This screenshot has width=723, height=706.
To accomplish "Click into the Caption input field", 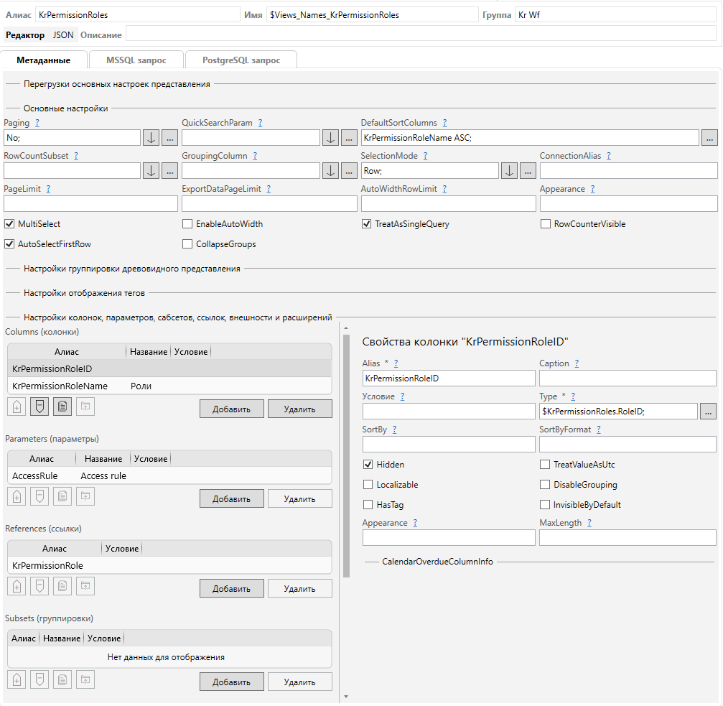I will tap(627, 378).
